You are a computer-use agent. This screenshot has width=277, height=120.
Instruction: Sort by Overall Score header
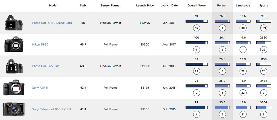pos(196,6)
